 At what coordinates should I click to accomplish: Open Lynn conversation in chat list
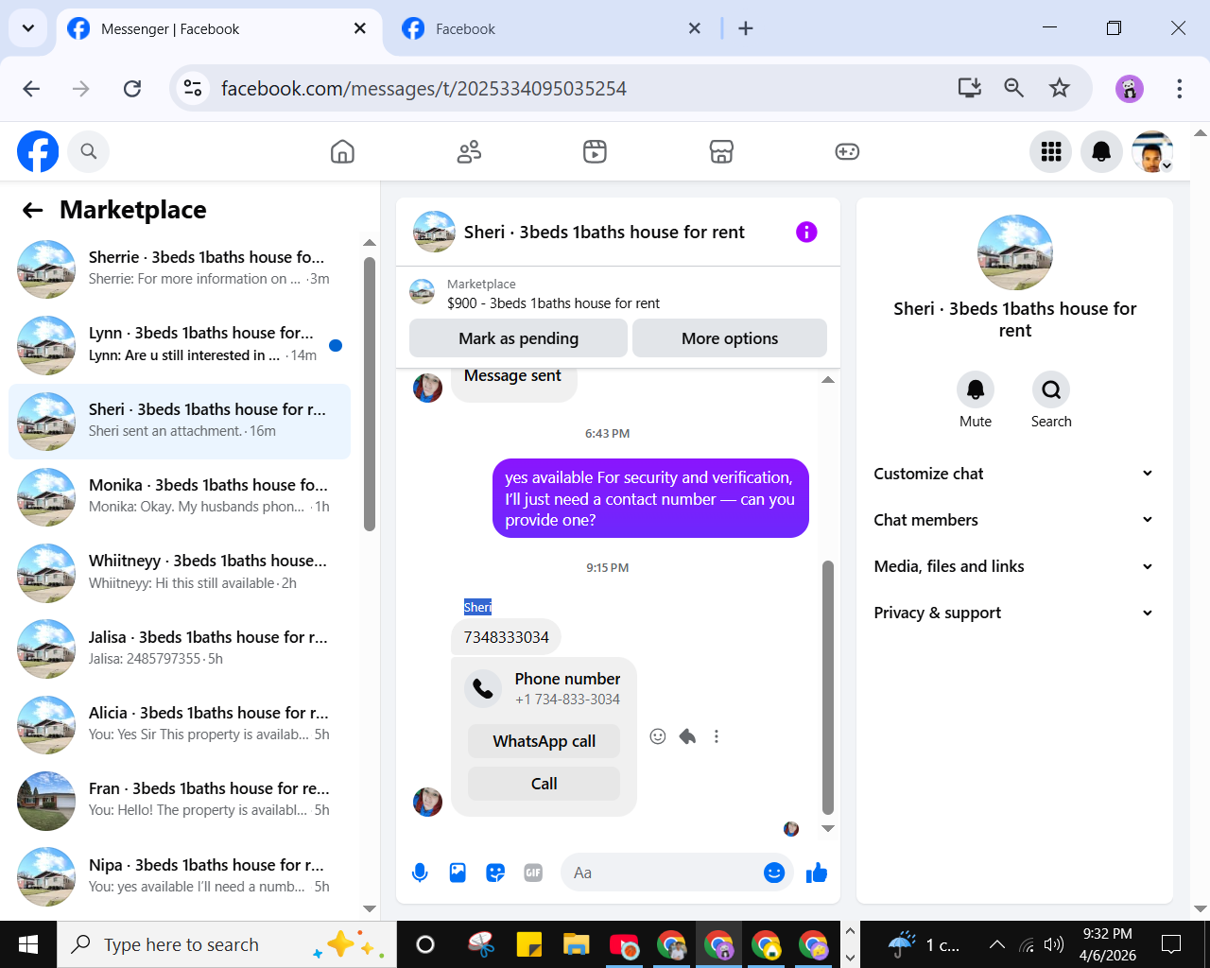180,344
